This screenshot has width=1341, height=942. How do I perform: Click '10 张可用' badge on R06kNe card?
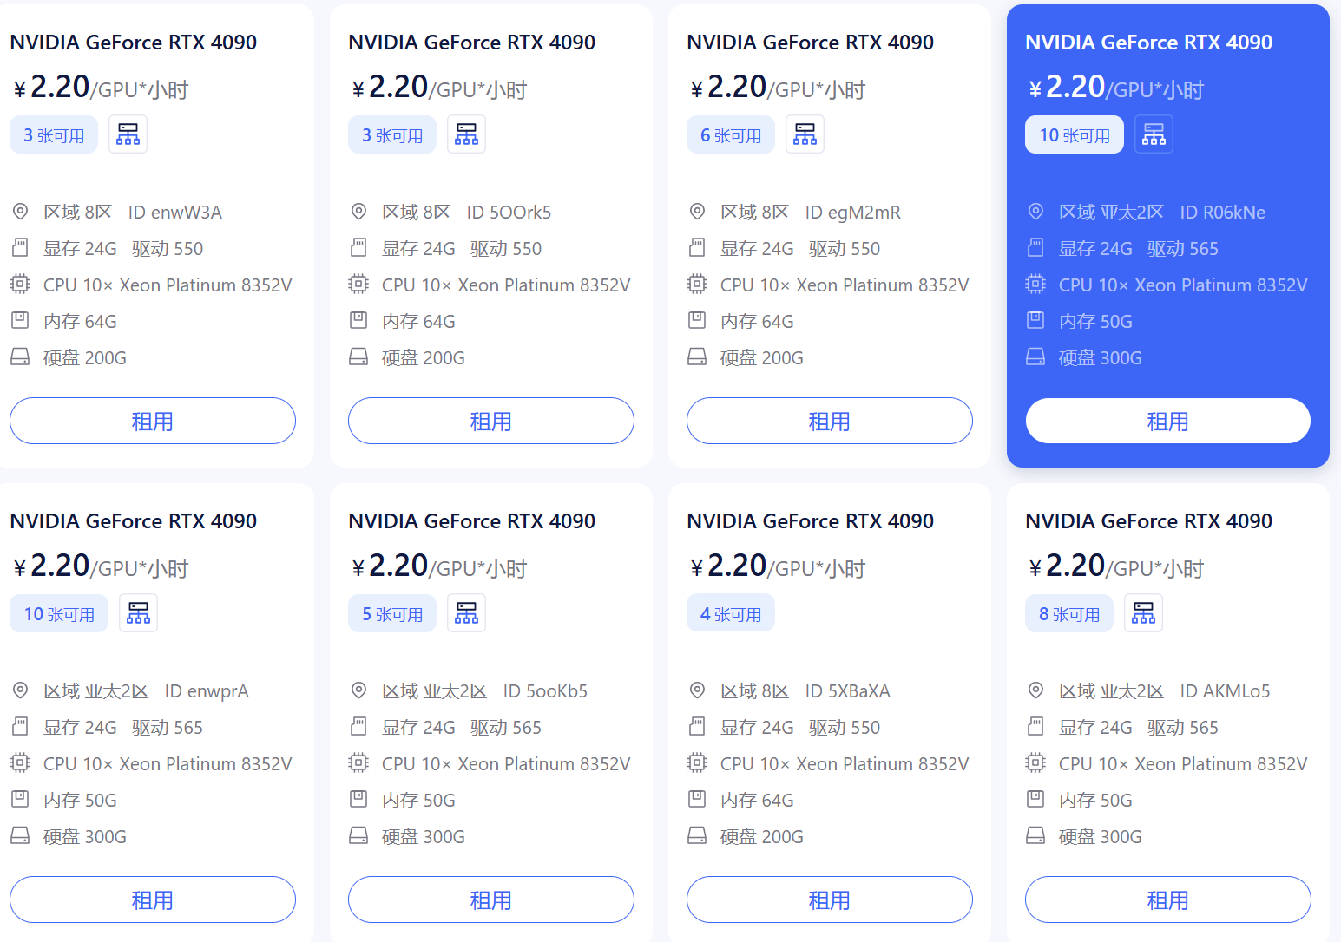pyautogui.click(x=1075, y=135)
